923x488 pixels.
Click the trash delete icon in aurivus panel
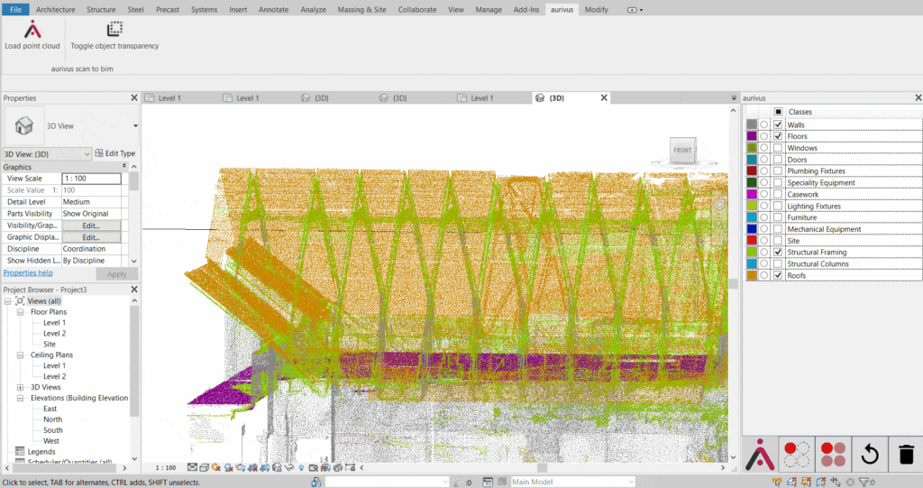pyautogui.click(x=906, y=455)
